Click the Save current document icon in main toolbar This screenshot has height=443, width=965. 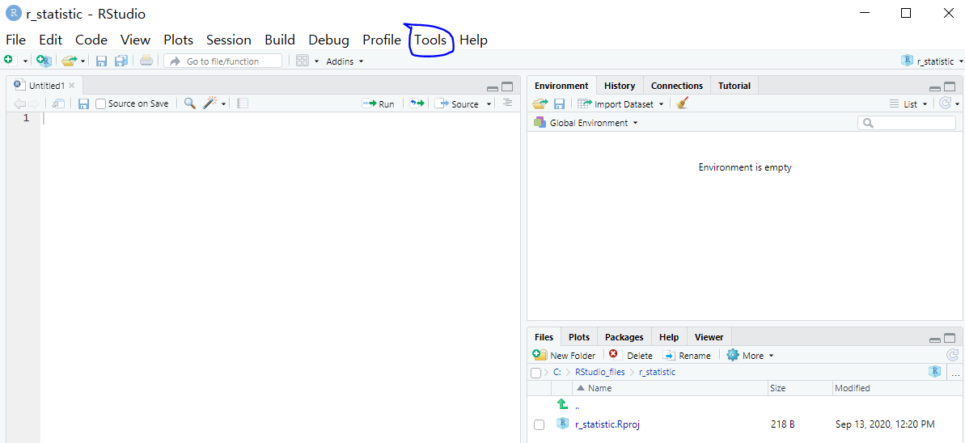(x=102, y=61)
